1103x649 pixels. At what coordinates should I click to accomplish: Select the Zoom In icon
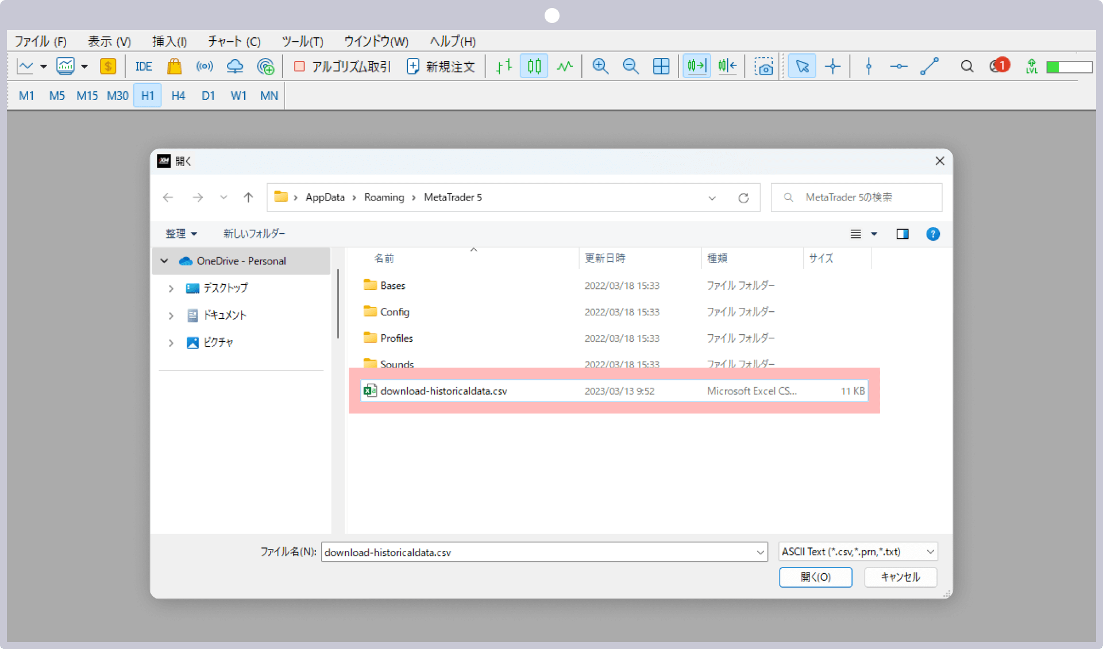[x=601, y=67]
